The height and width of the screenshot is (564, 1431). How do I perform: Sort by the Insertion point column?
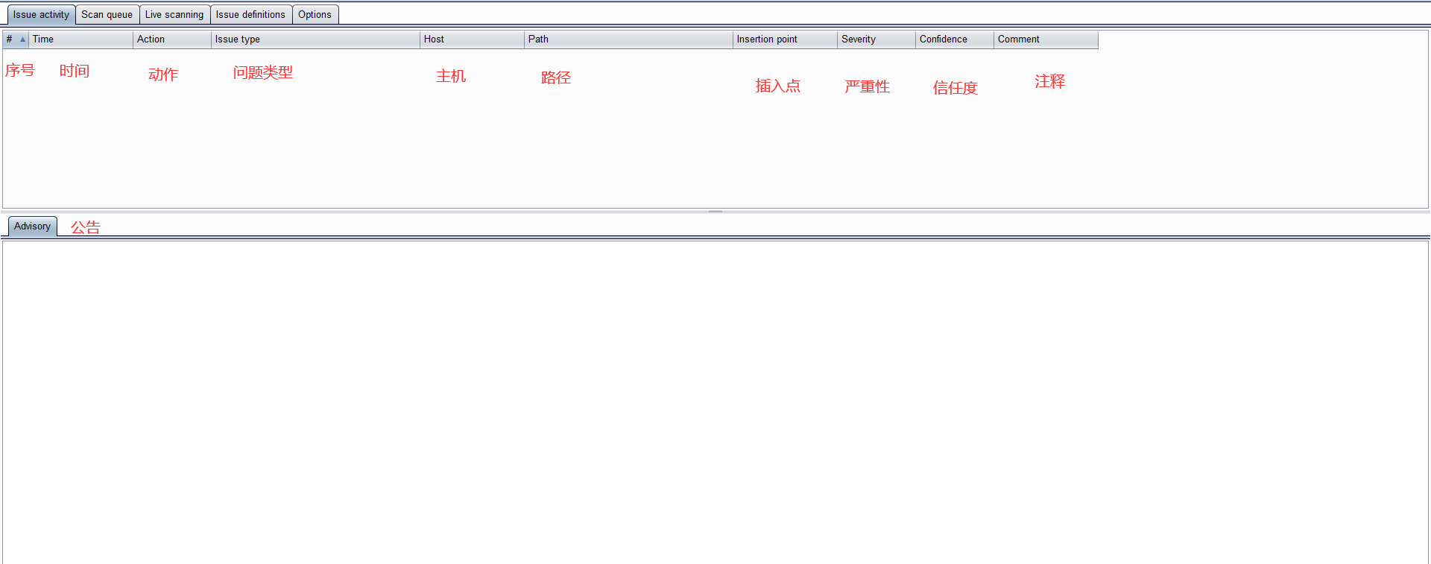[x=785, y=39]
